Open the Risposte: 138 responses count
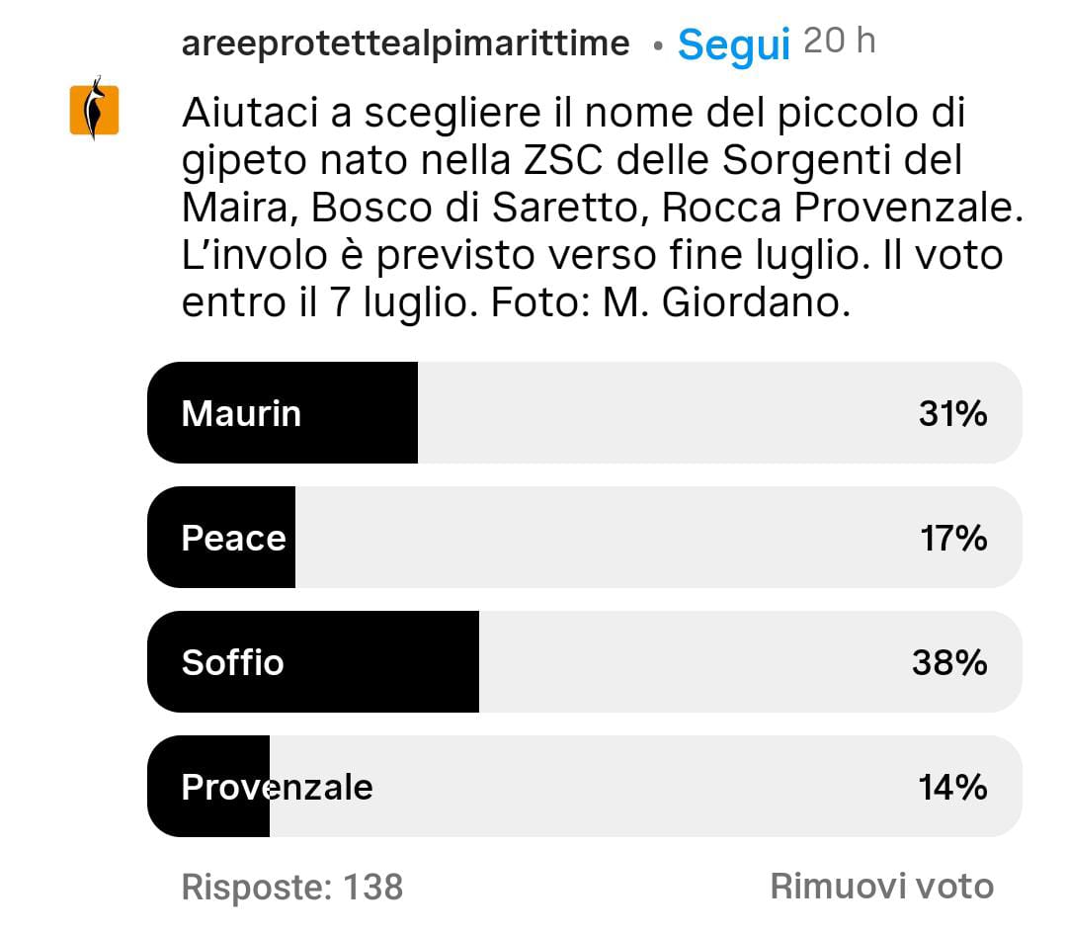 pos(292,887)
